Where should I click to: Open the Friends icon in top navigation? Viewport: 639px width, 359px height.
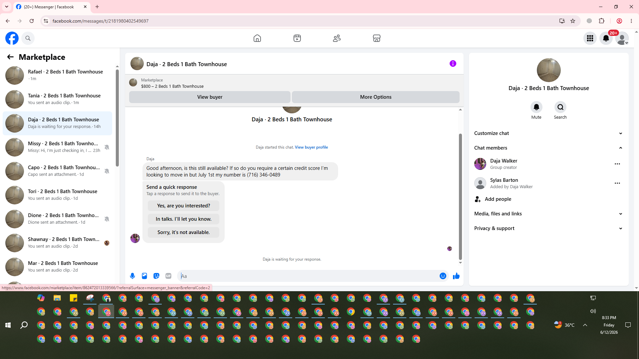(x=337, y=38)
